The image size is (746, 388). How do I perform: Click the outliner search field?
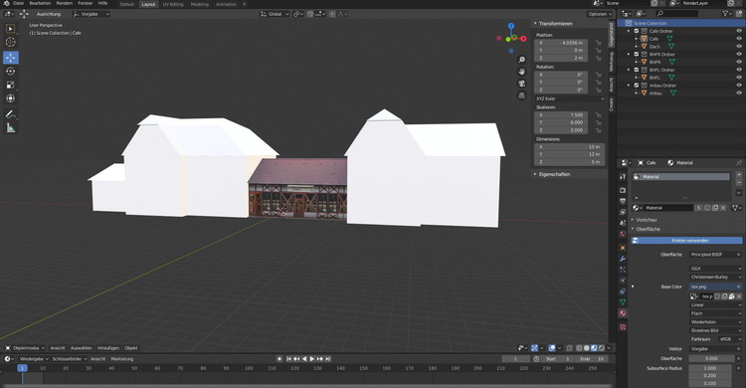(x=676, y=14)
